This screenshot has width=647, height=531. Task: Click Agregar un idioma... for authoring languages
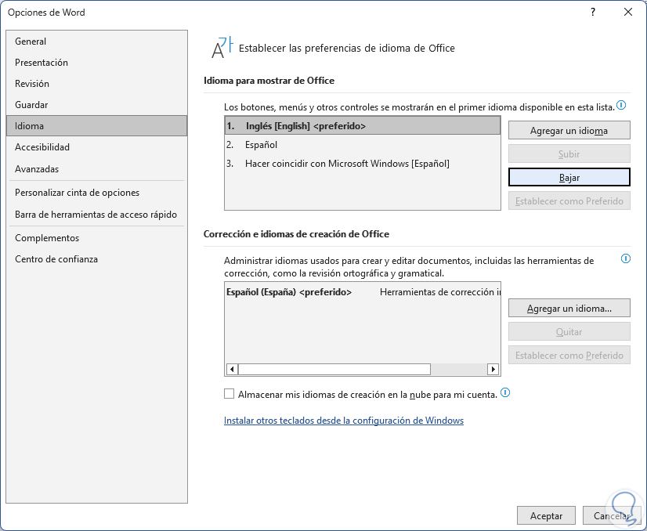click(x=569, y=309)
